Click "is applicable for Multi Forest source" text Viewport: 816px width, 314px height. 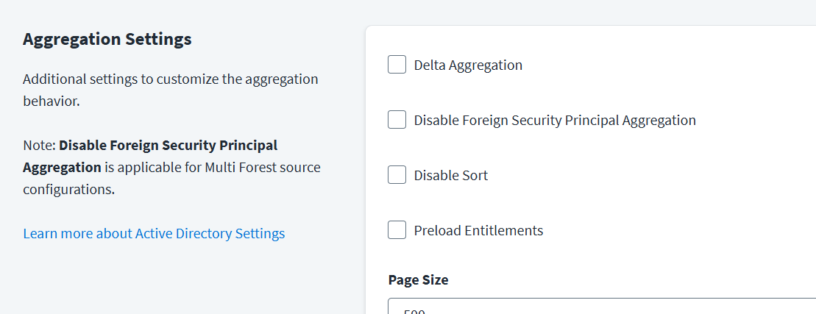point(212,167)
